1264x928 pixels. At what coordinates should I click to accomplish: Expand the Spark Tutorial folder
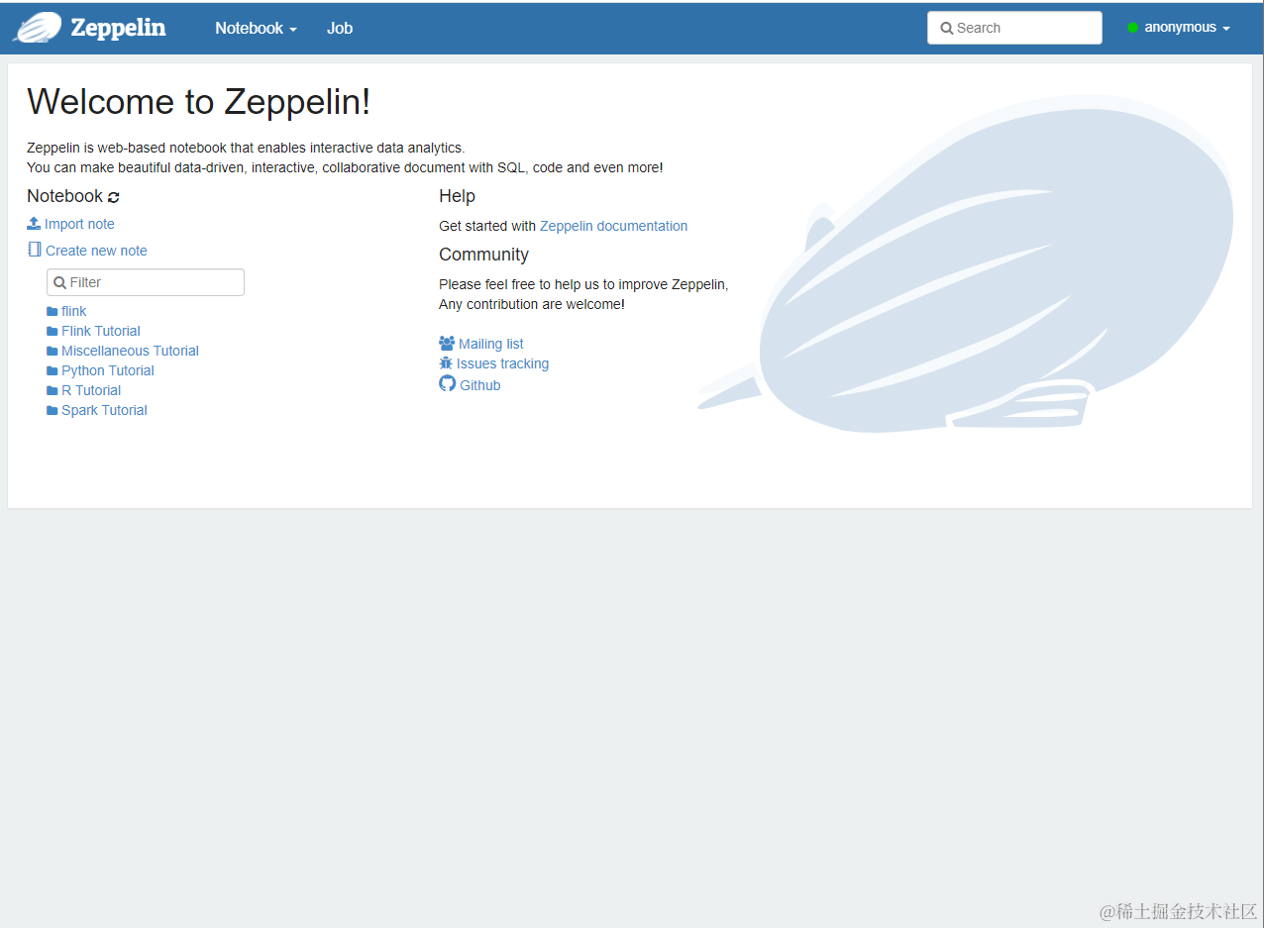104,410
